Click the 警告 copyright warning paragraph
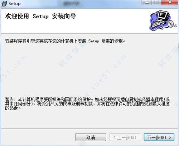Screen dimensions: 179x146 [87, 104]
